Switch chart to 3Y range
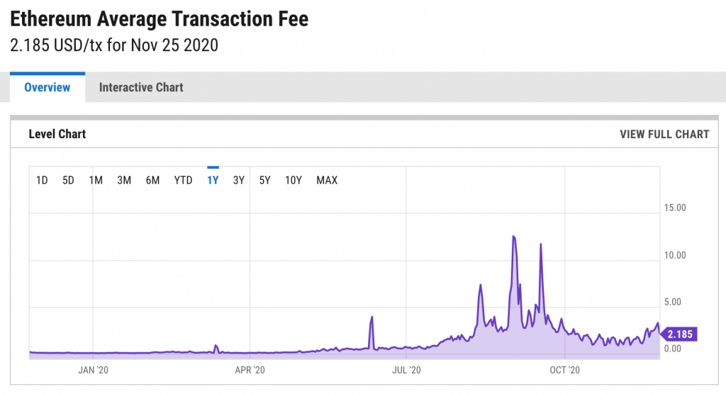The width and height of the screenshot is (726, 394). coord(239,181)
